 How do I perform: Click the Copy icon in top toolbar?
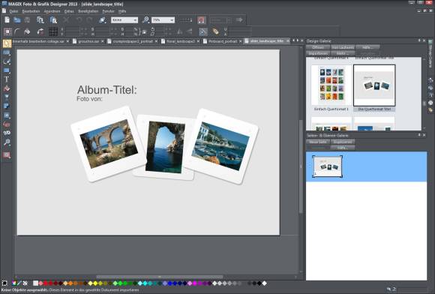[x=40, y=20]
